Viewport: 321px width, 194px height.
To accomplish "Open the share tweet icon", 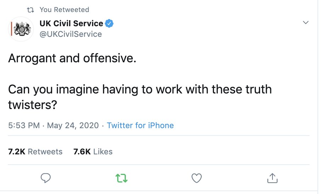I will tap(272, 178).
